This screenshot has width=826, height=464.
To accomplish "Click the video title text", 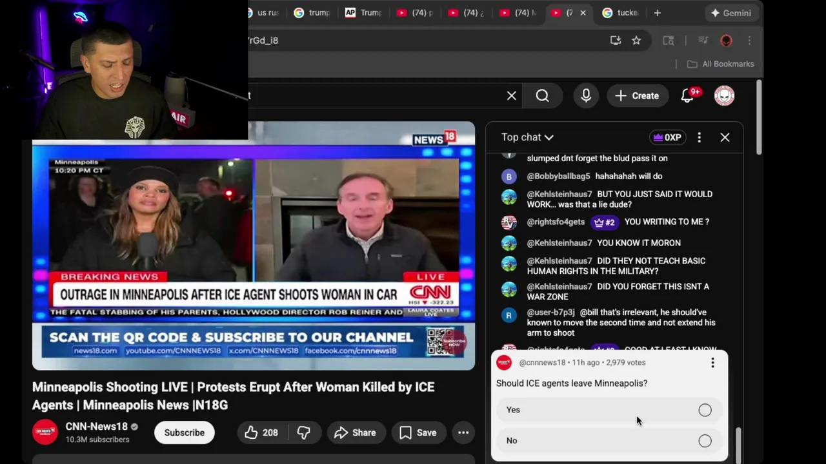I will pos(233,396).
